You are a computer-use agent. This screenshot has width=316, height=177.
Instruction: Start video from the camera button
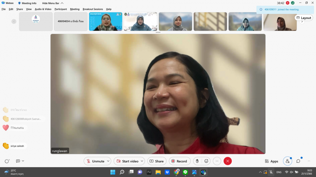pos(127,161)
